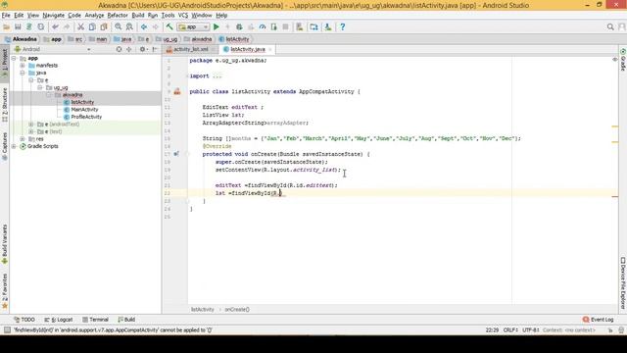Switch to the activity_list.xml tab
Screen dimensions: 627x353
190,49
